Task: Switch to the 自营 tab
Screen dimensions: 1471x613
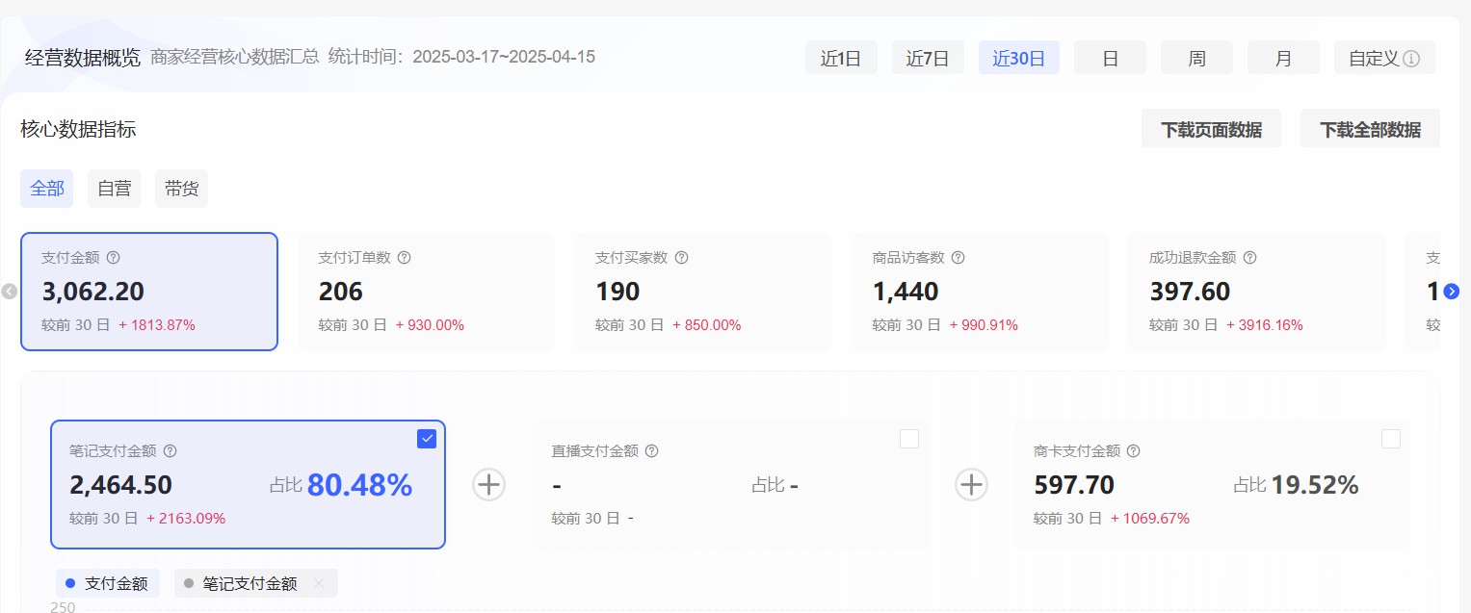Action: pyautogui.click(x=114, y=189)
